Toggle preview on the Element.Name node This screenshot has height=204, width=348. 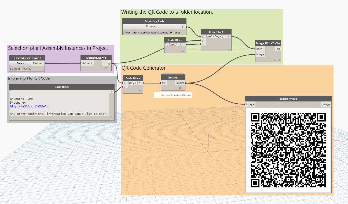coord(105,69)
